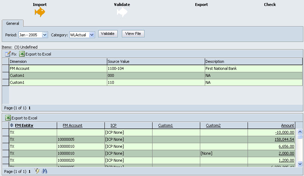Select the General tab
Viewport: 304px width, 176px height.
pyautogui.click(x=13, y=23)
